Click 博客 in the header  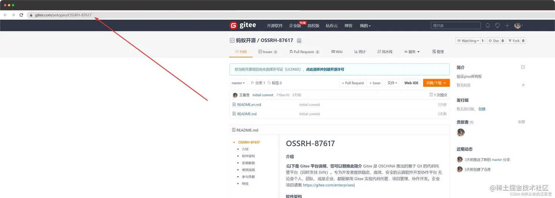pyautogui.click(x=348, y=26)
